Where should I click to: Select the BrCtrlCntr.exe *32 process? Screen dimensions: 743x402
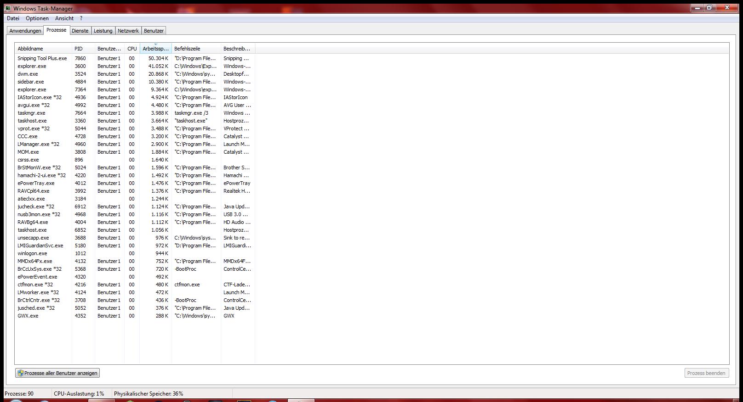tap(135, 300)
